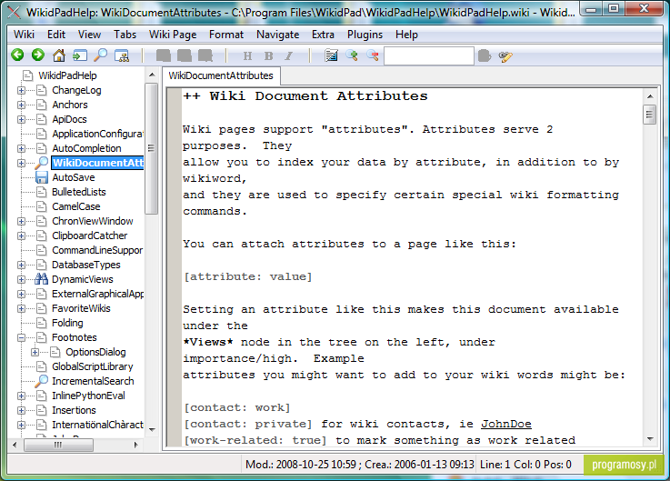Expand the DatabaseTypes tree node
Screen dimensions: 670x481
click(x=21, y=265)
